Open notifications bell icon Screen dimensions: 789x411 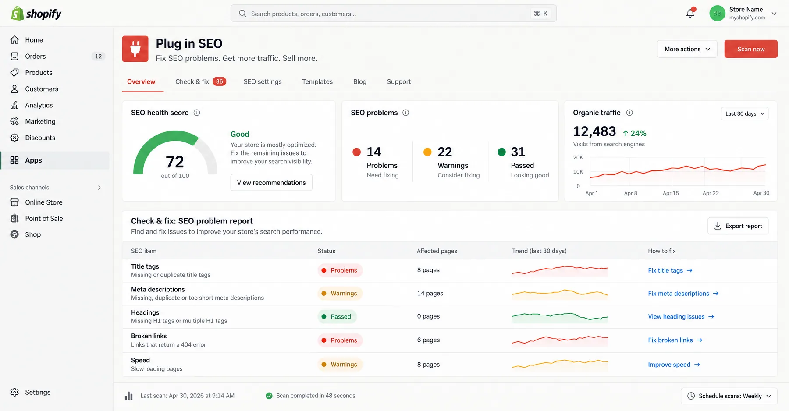pos(690,13)
